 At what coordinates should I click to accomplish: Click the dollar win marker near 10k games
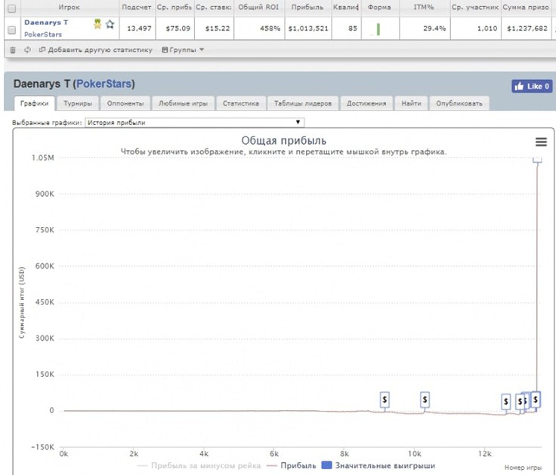[425, 399]
